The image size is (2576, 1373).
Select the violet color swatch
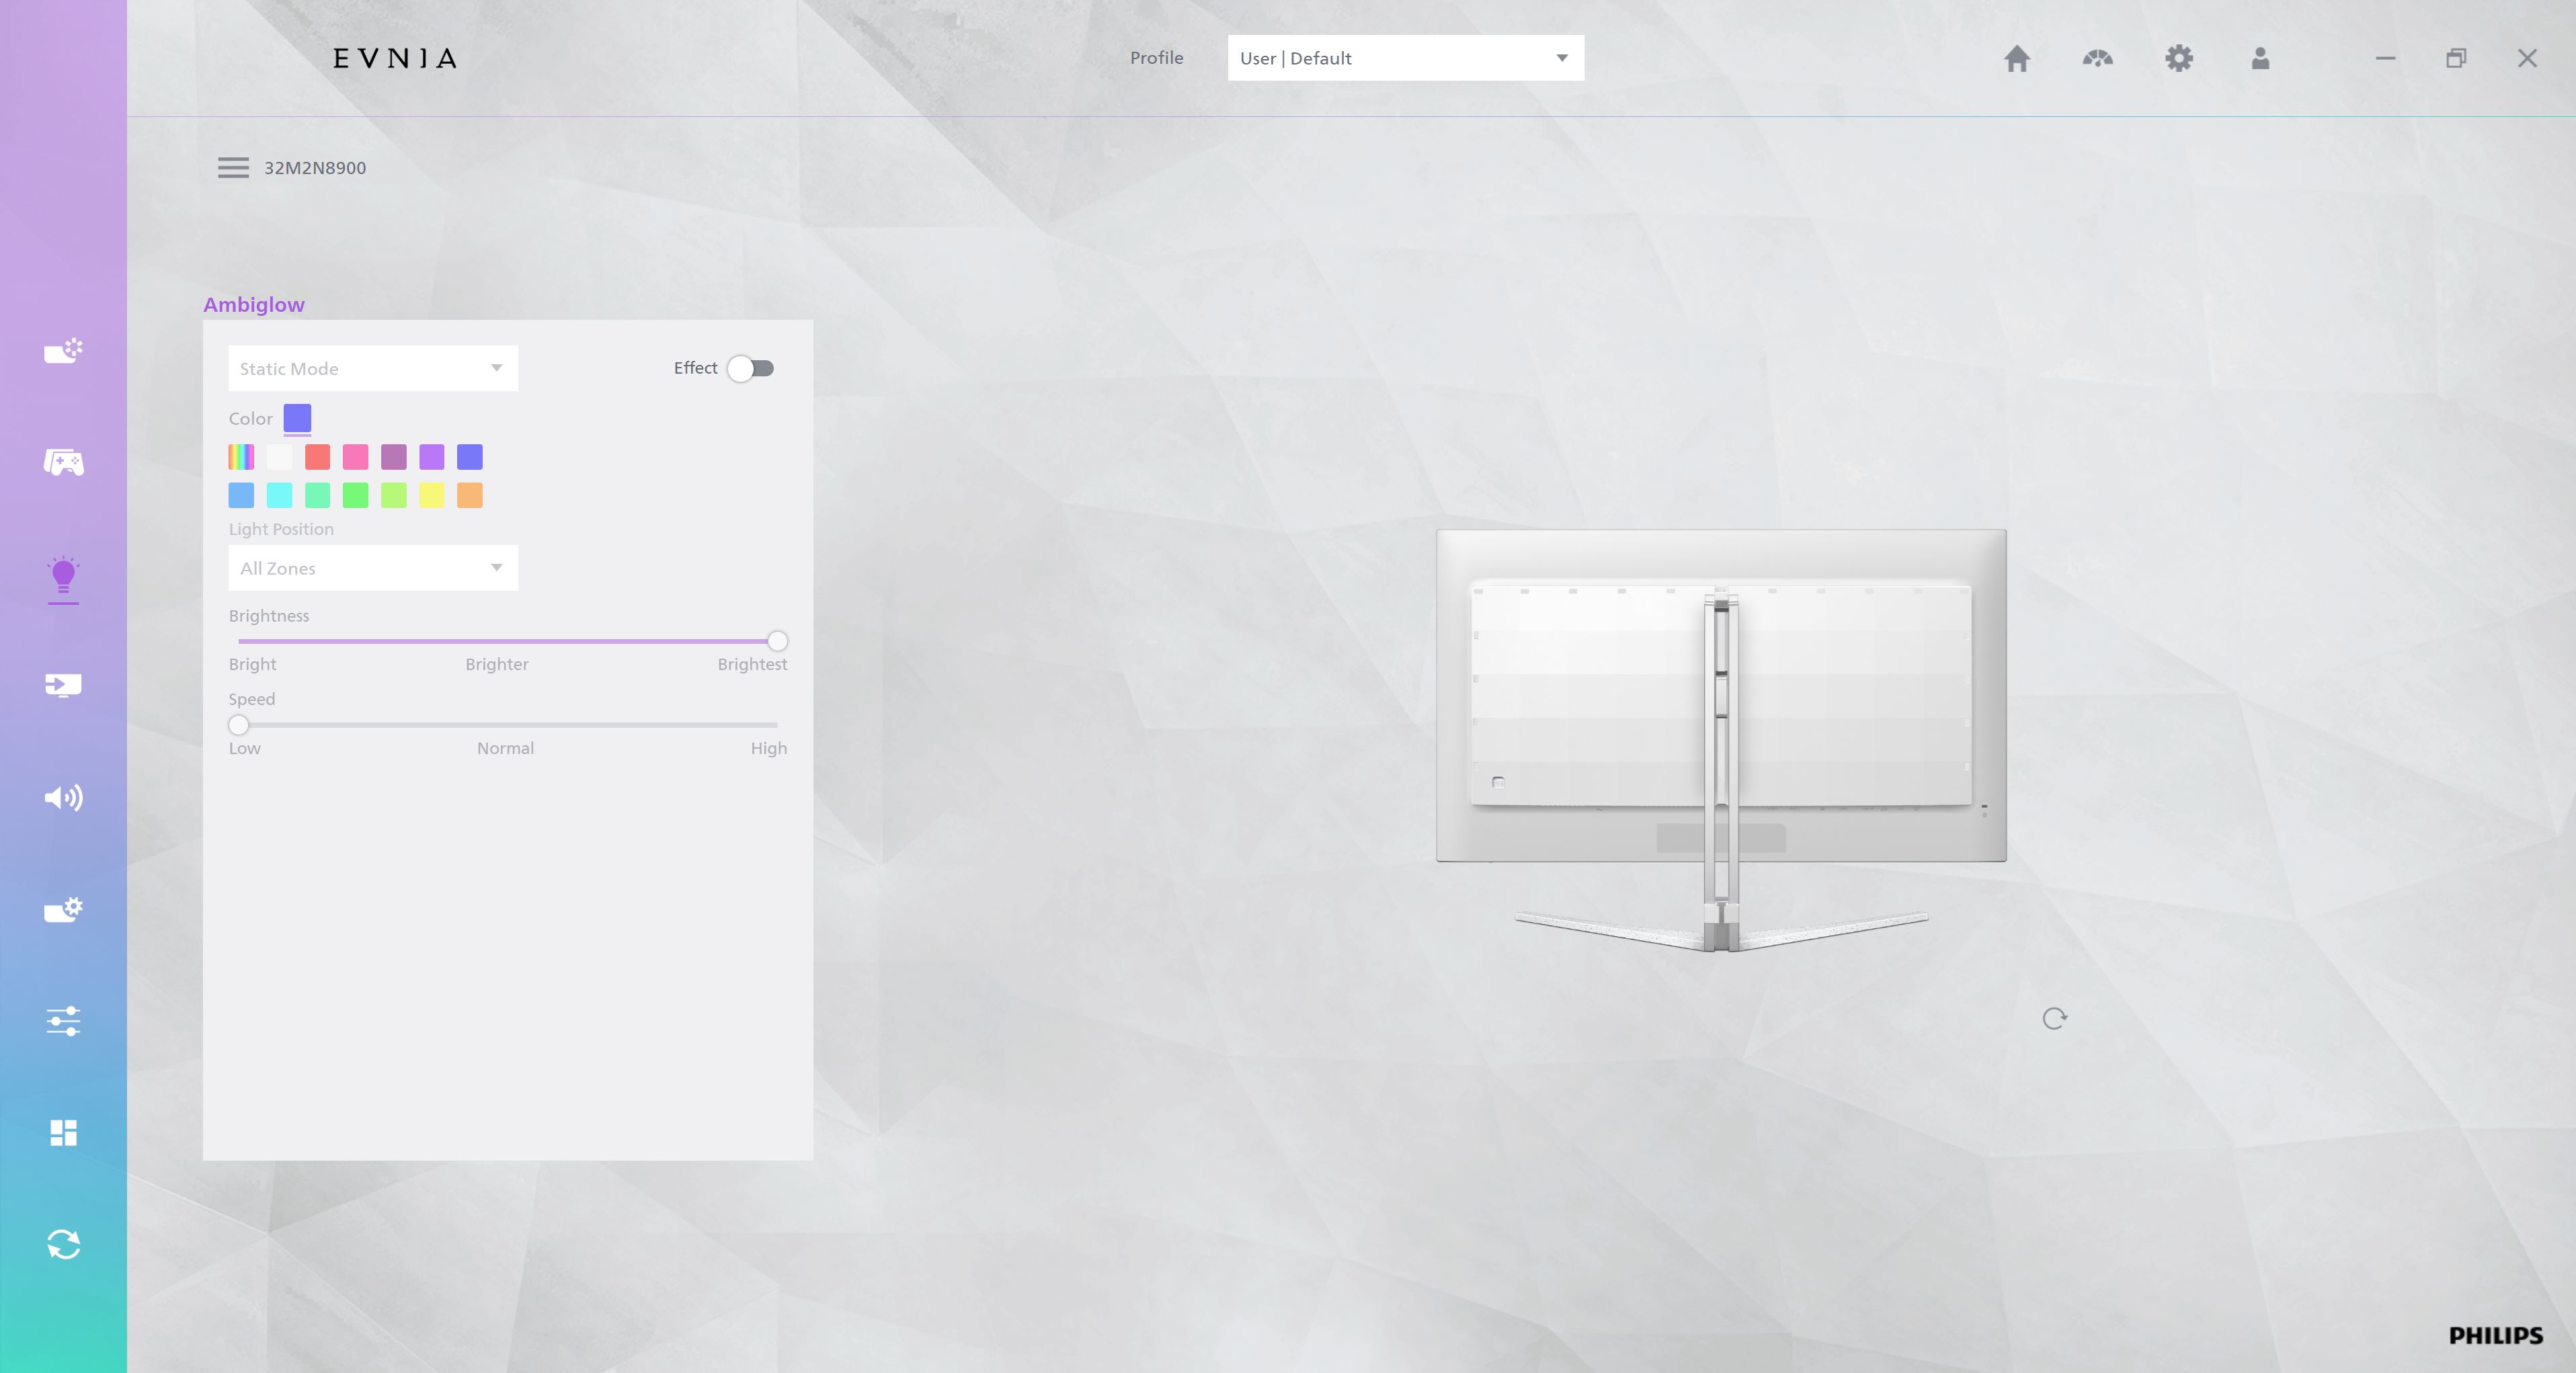[x=431, y=457]
